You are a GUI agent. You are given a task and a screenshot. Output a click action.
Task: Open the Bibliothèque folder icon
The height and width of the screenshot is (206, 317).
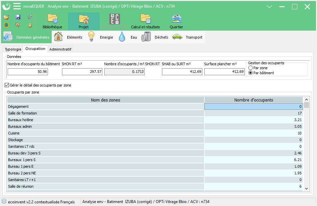[x=53, y=19]
